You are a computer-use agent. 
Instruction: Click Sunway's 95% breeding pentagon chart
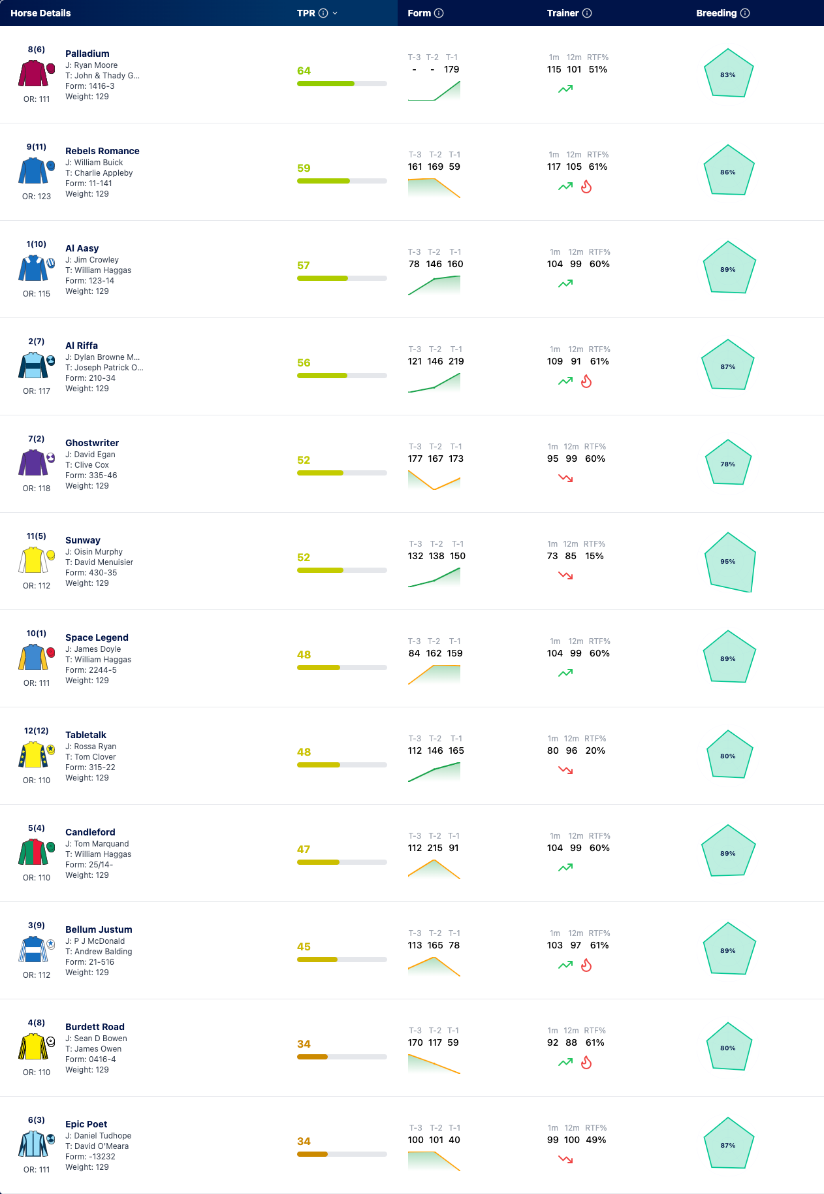[729, 562]
